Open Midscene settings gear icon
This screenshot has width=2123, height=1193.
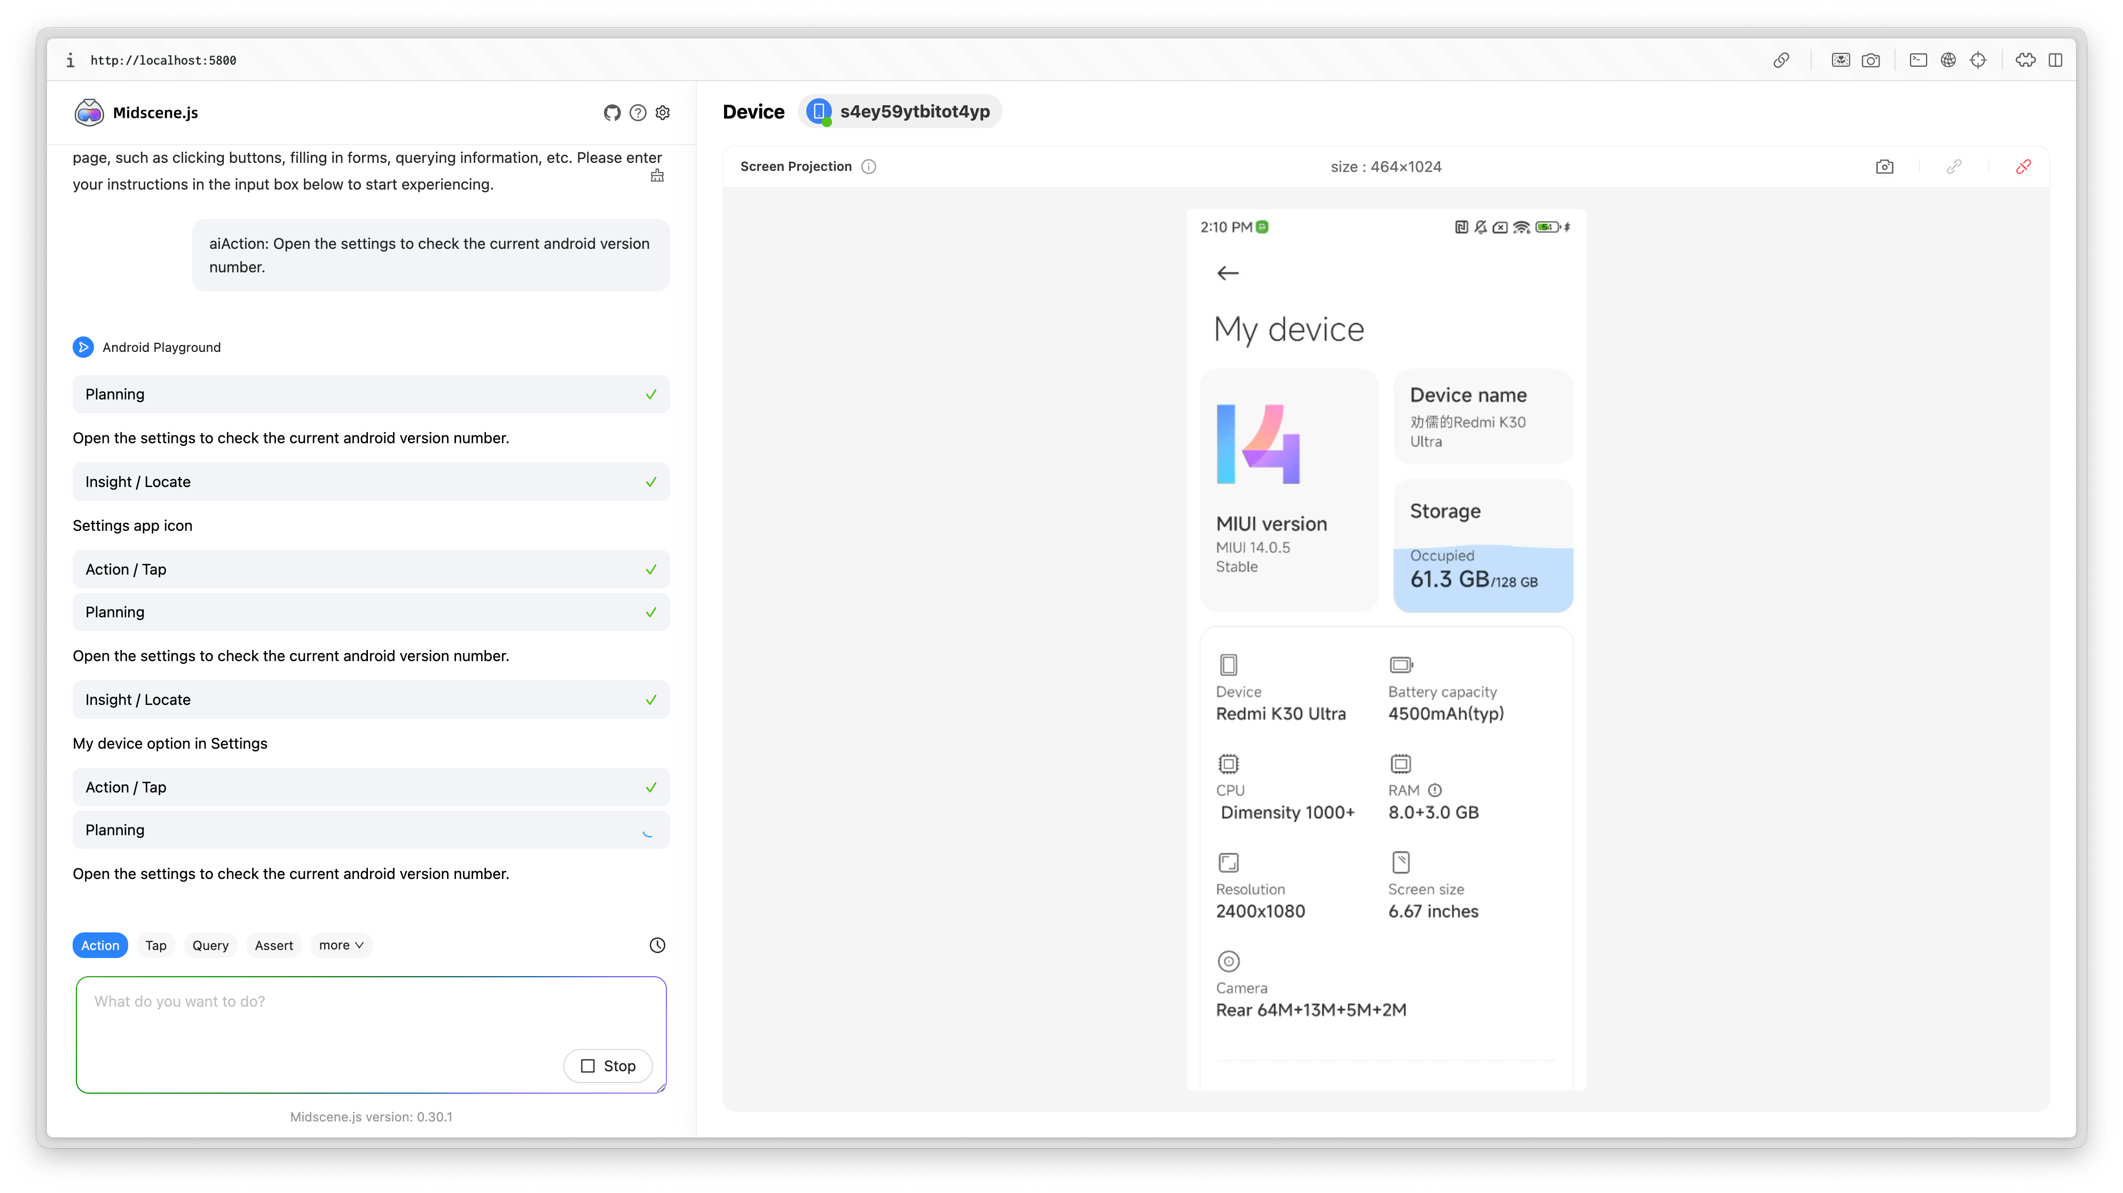pyautogui.click(x=663, y=113)
